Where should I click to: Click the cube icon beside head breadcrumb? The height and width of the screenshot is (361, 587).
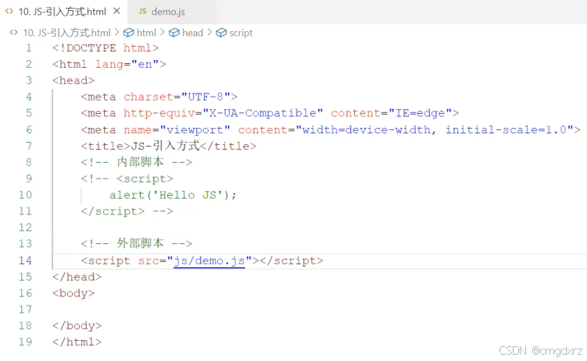[x=174, y=33]
